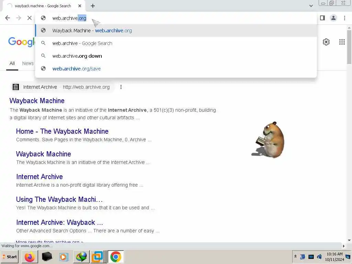The width and height of the screenshot is (352, 264).
Task: Open the Google apps grid
Action: point(342,42)
